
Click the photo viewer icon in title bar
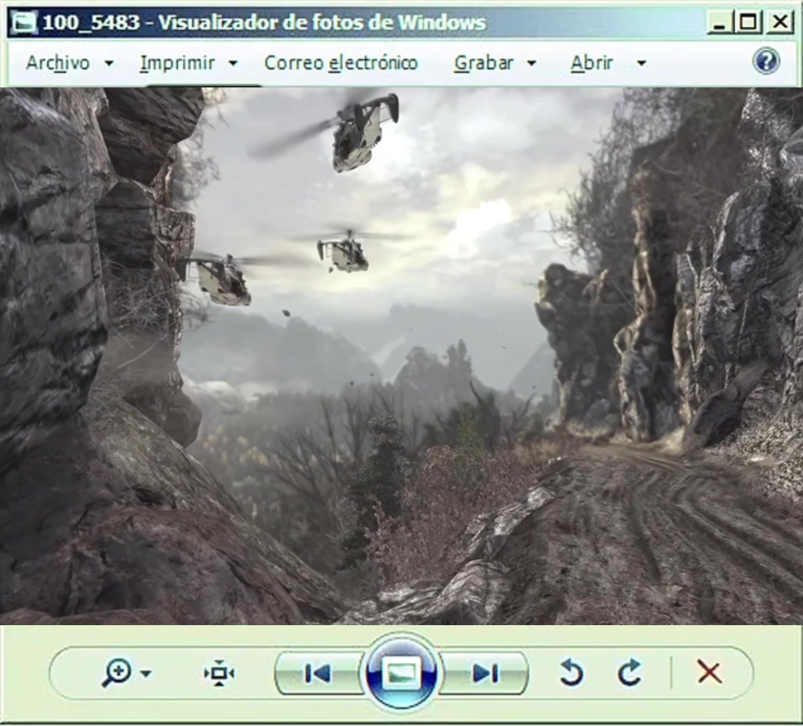(24, 23)
